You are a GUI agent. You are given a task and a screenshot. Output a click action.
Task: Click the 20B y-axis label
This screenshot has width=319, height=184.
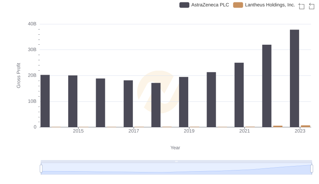tap(32, 75)
